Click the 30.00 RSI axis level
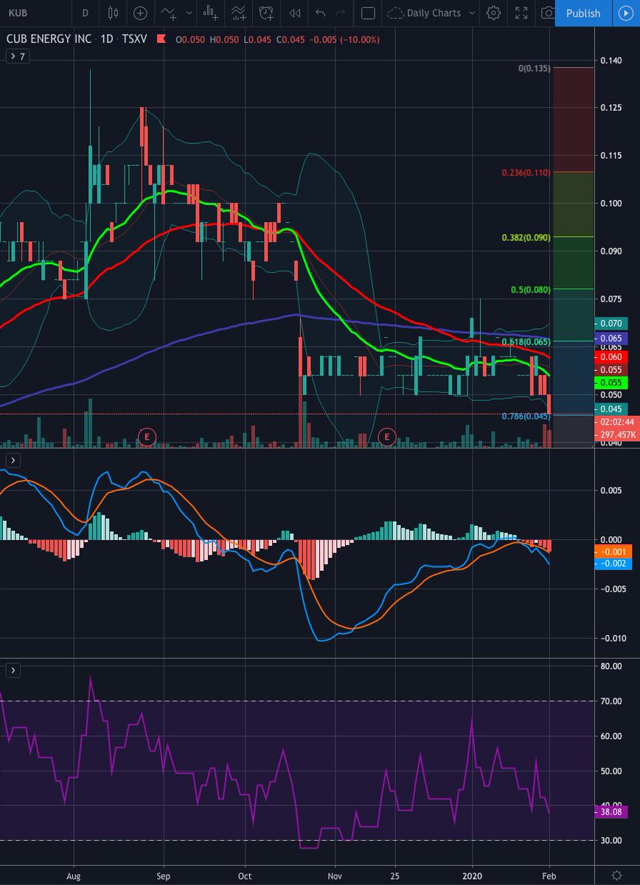 pyautogui.click(x=612, y=840)
